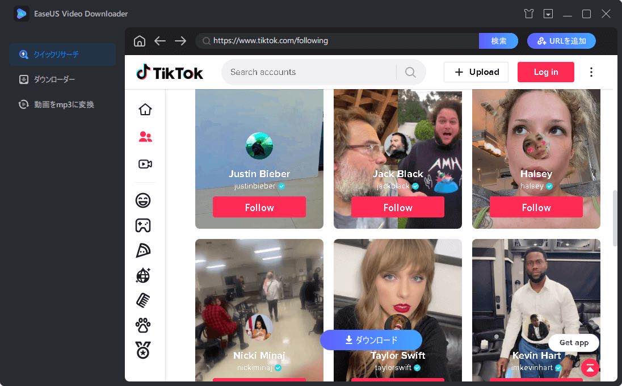Follow Justin Bieber
Image resolution: width=622 pixels, height=386 pixels.
[259, 207]
